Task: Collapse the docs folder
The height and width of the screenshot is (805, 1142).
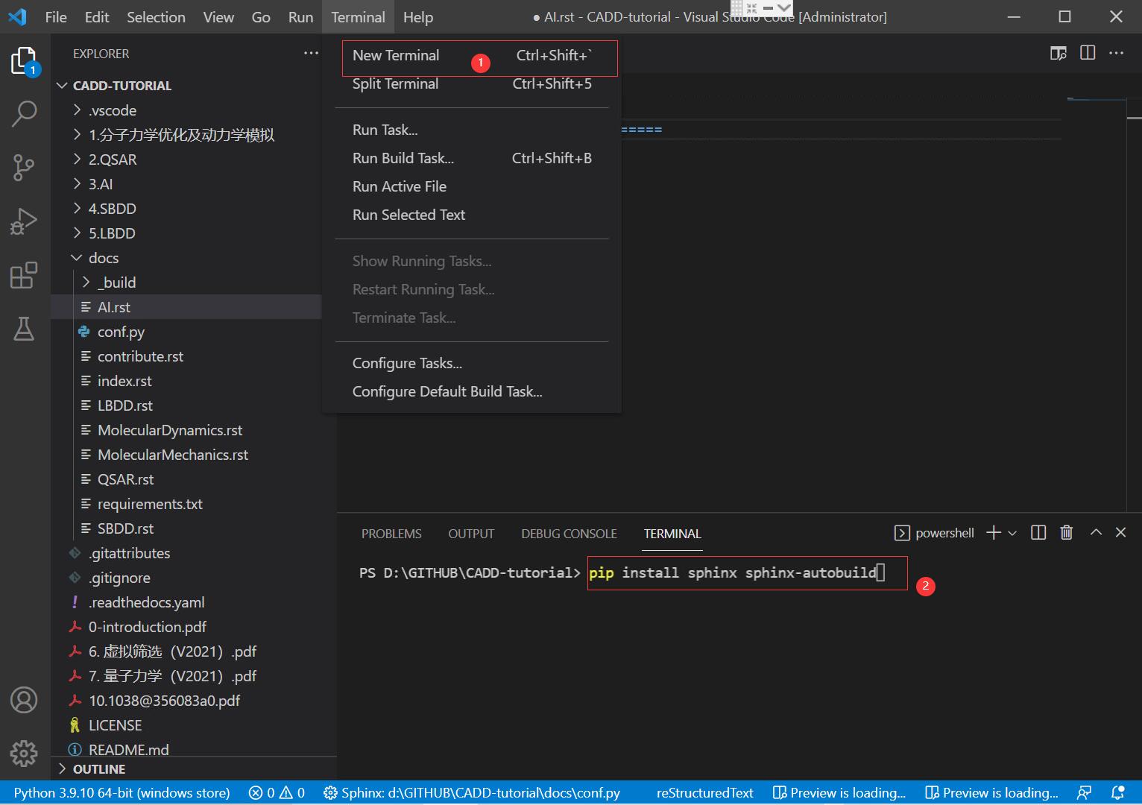Action: click(186, 258)
